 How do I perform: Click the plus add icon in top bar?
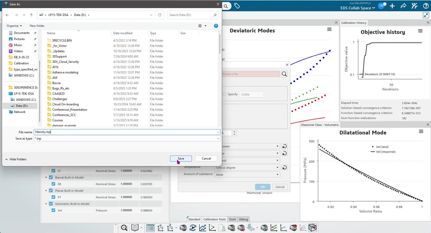click(392, 6)
